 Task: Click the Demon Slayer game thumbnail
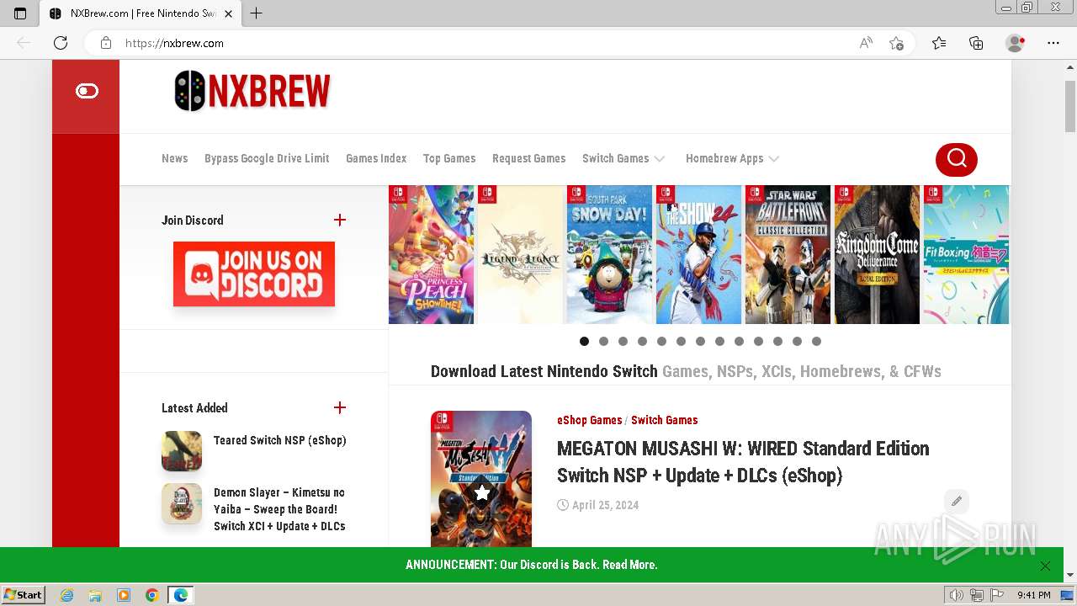tap(182, 503)
